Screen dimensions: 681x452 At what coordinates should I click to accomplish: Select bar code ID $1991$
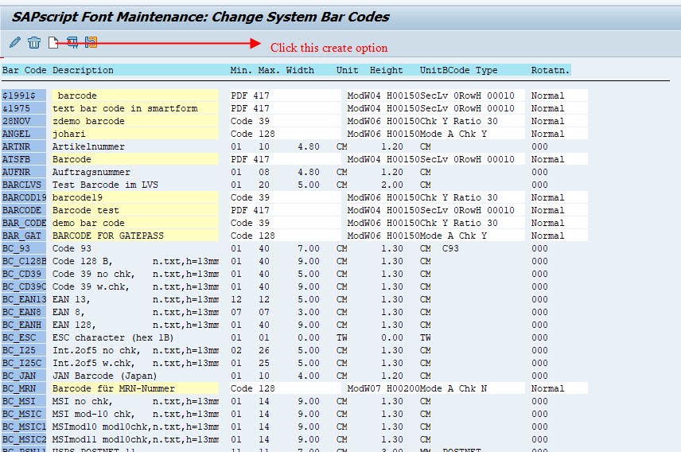pos(24,95)
